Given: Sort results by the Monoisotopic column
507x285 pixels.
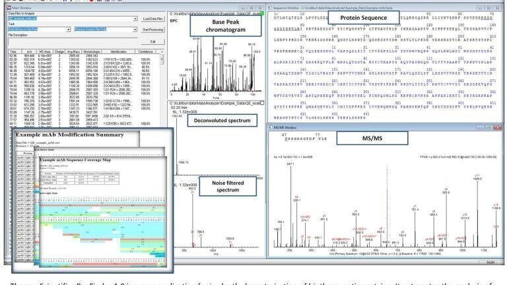Looking at the screenshot, I should (92, 51).
